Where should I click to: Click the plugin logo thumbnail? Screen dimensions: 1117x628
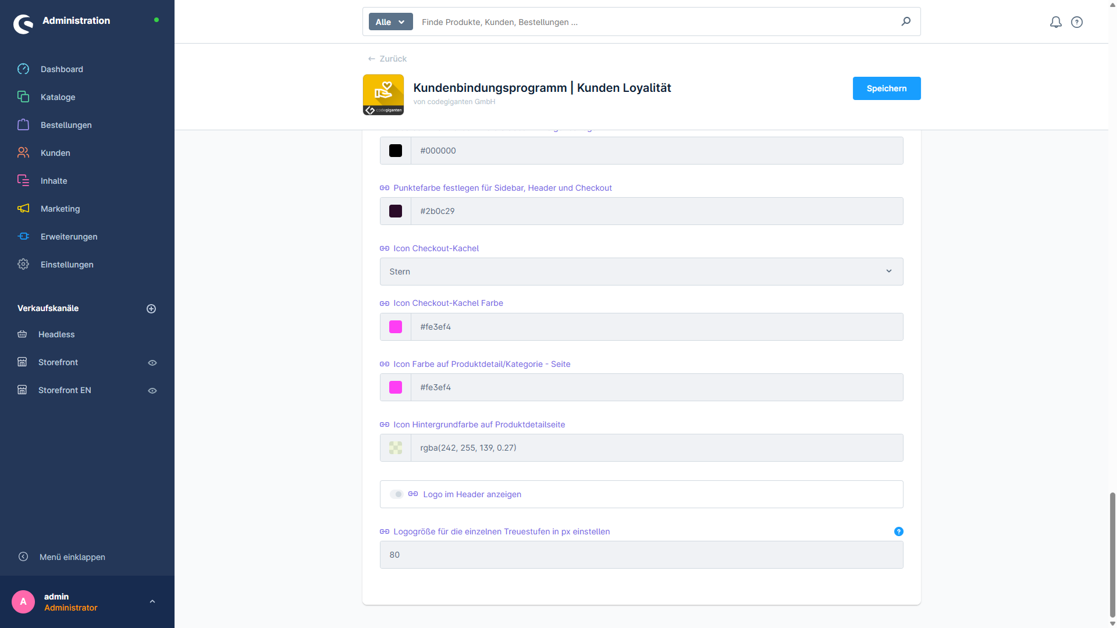383,95
